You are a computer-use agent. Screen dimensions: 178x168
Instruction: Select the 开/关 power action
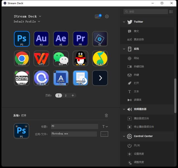[147, 145]
